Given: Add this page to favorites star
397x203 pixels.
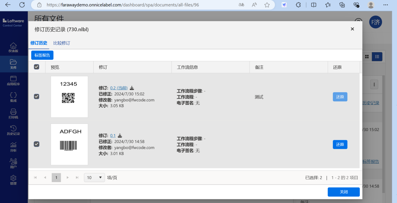Looking at the screenshot, I should tap(267, 5).
